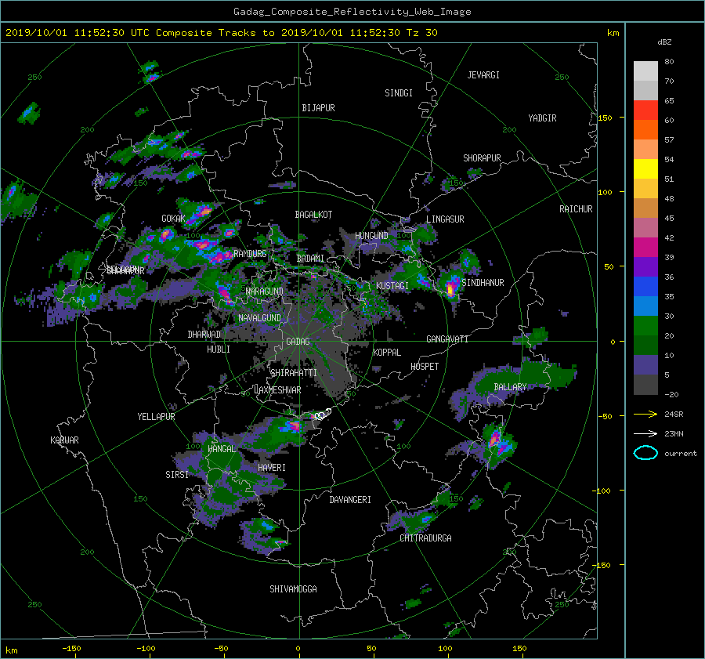Click the BADAMI city label
The image size is (705, 659).
pyautogui.click(x=310, y=259)
